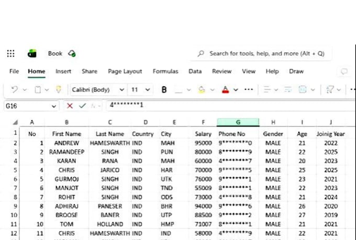Open the app launcher grid

(x=10, y=53)
